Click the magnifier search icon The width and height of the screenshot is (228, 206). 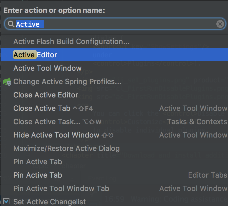coord(11,24)
